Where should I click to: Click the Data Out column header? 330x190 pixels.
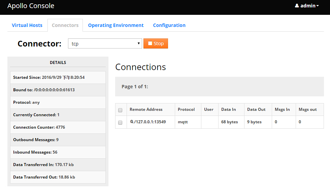(256, 109)
